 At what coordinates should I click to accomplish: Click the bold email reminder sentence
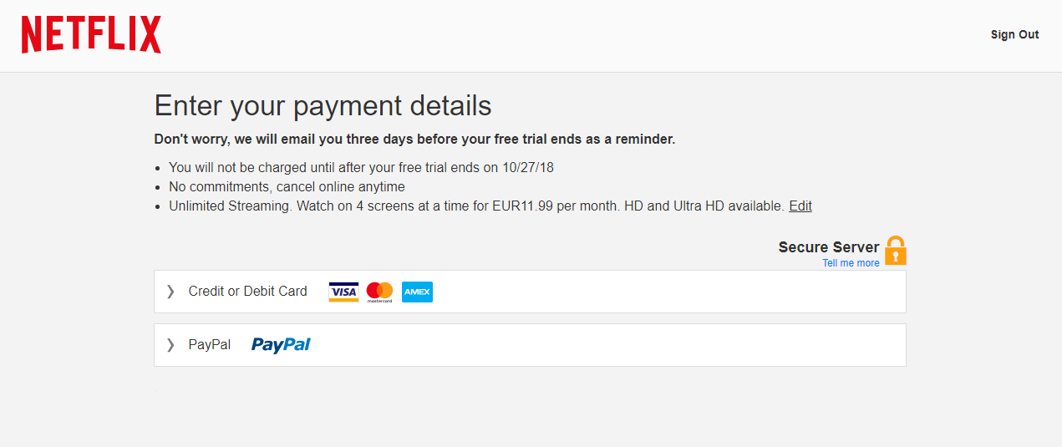[x=415, y=140]
